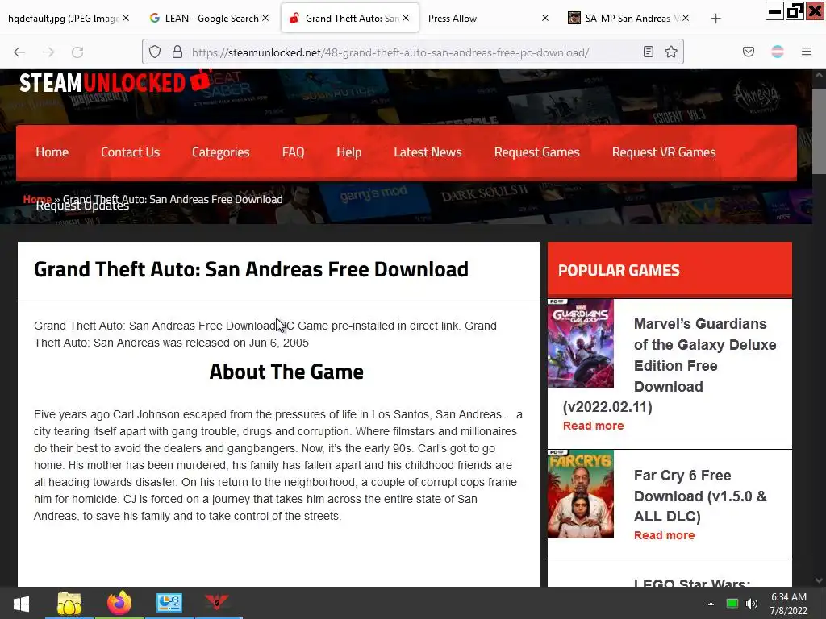The height and width of the screenshot is (619, 826).
Task: Open the clock showing 6:34 AM
Action: (789, 604)
